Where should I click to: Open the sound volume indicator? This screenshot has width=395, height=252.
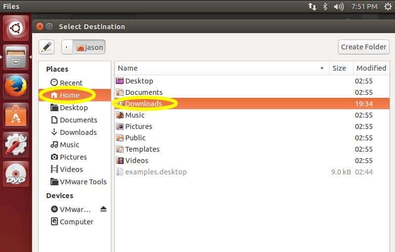point(339,6)
